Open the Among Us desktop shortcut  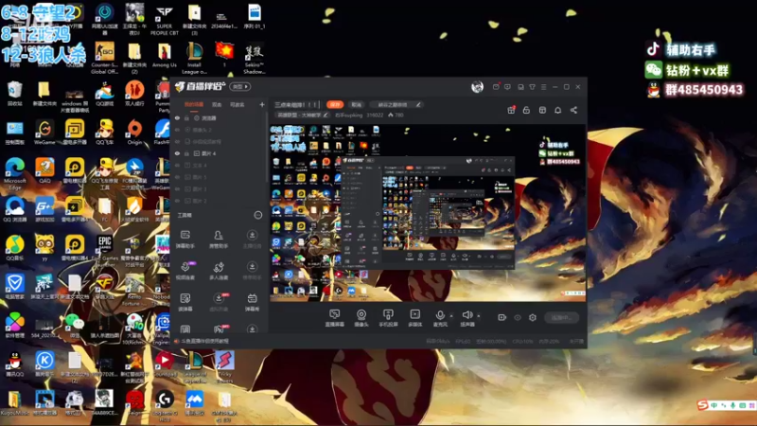(x=164, y=55)
